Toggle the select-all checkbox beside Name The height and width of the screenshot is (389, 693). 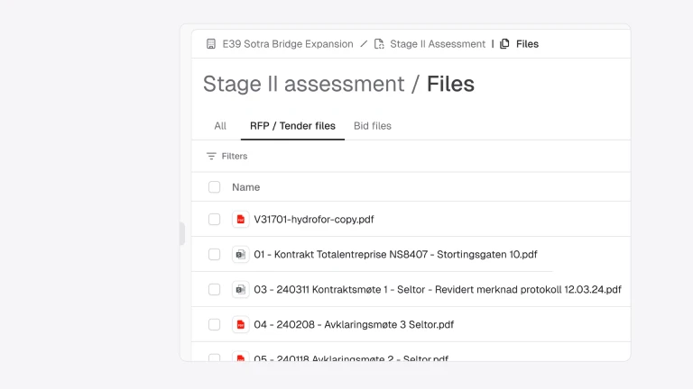[x=215, y=187]
